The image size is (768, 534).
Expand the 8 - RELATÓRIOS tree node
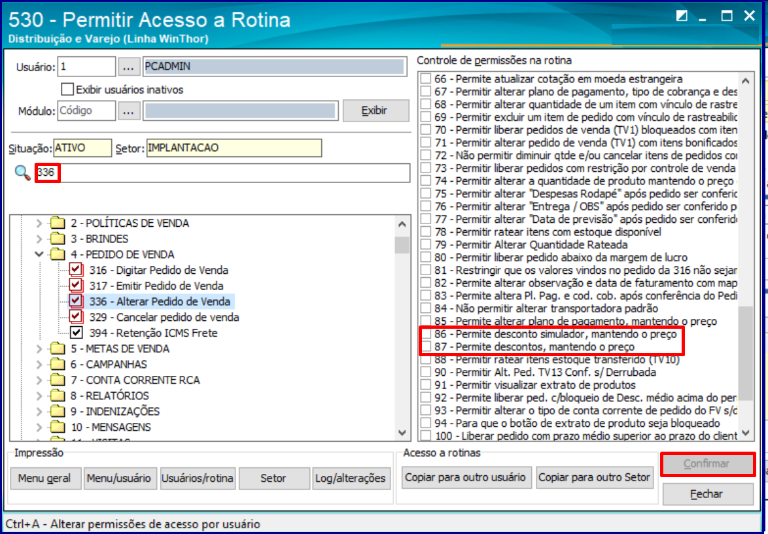coord(39,395)
